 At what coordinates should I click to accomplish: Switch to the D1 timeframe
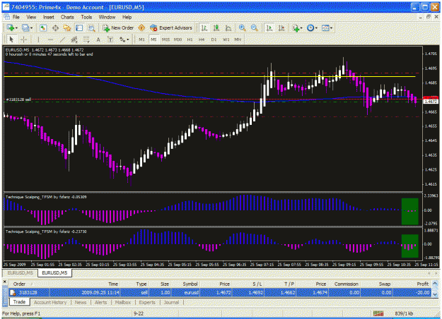(214, 40)
